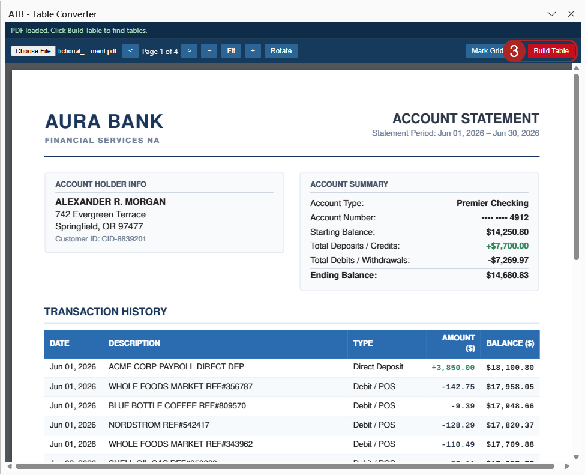This screenshot has height=475, width=585.
Task: Click the horizontal scrollbar right arrow
Action: (567, 466)
